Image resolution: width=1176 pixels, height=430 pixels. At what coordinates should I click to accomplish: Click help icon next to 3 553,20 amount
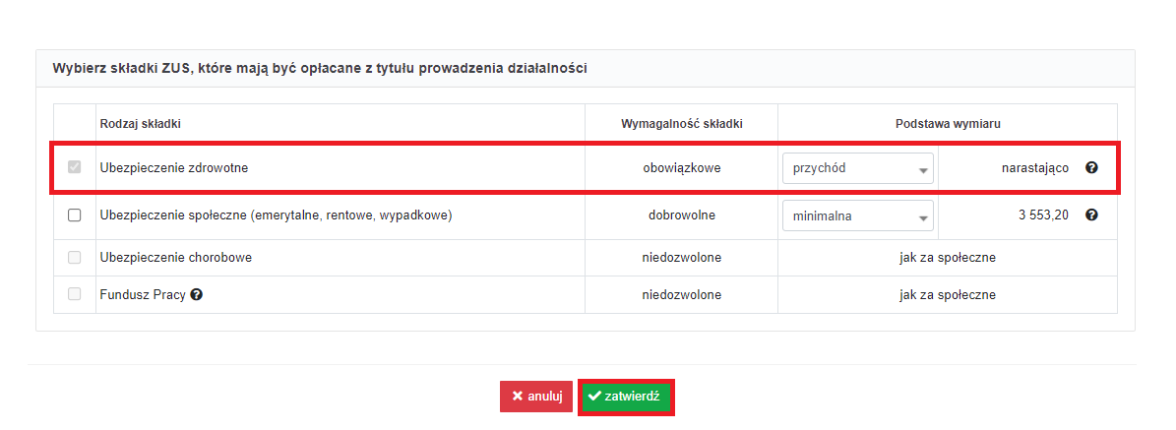1091,215
